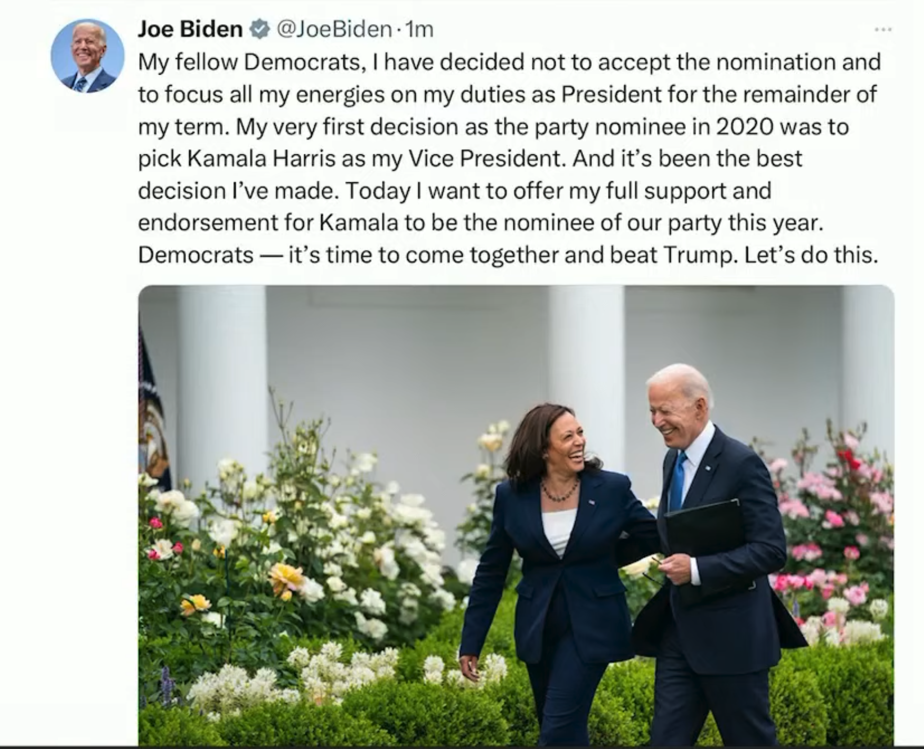924x749 pixels.
Task: Click the name "Kamala Harris" in tweet text
Action: pos(261,159)
